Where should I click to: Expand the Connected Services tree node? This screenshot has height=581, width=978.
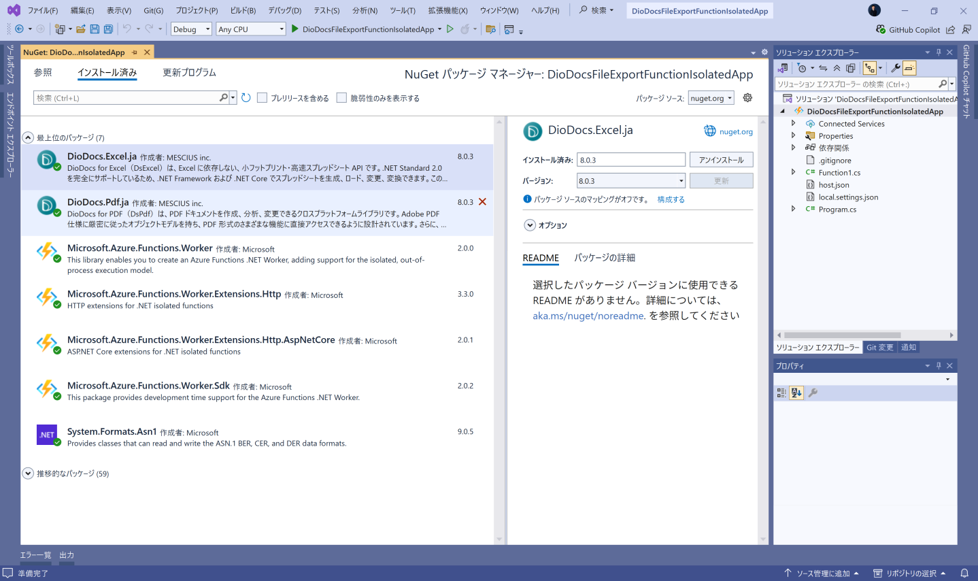coord(793,124)
